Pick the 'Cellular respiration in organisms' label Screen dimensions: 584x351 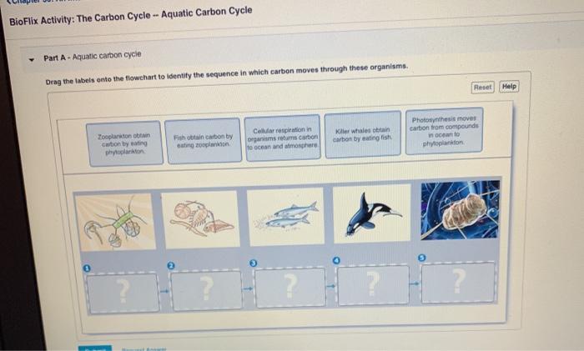[x=283, y=138]
